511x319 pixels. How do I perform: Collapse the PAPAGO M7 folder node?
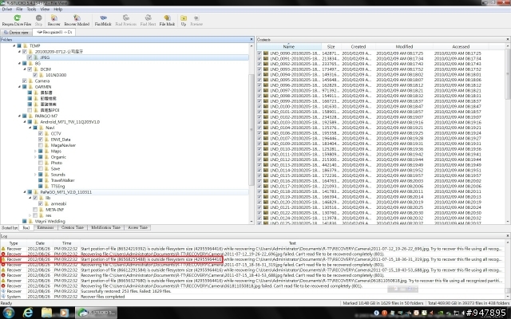click(19, 116)
